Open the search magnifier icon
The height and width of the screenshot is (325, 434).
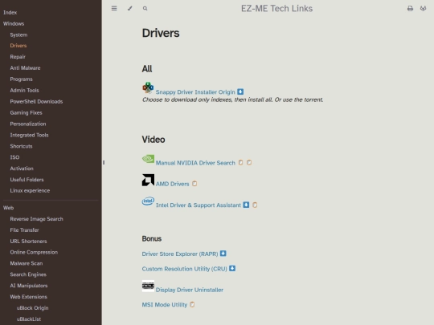click(x=145, y=8)
